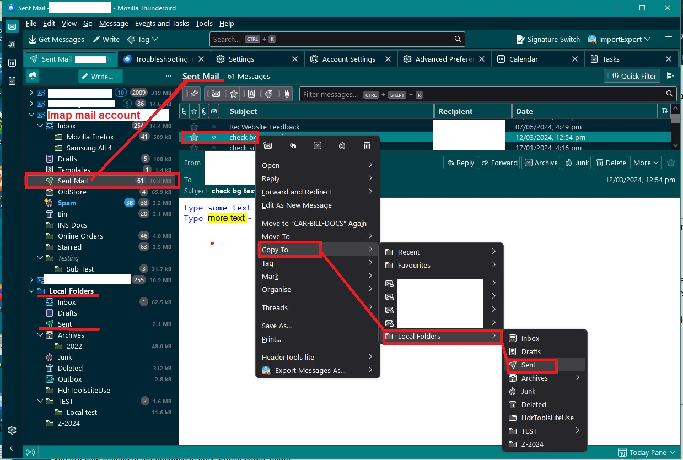Click the Signature Switch toolbar button
The height and width of the screenshot is (460, 683).
point(548,39)
